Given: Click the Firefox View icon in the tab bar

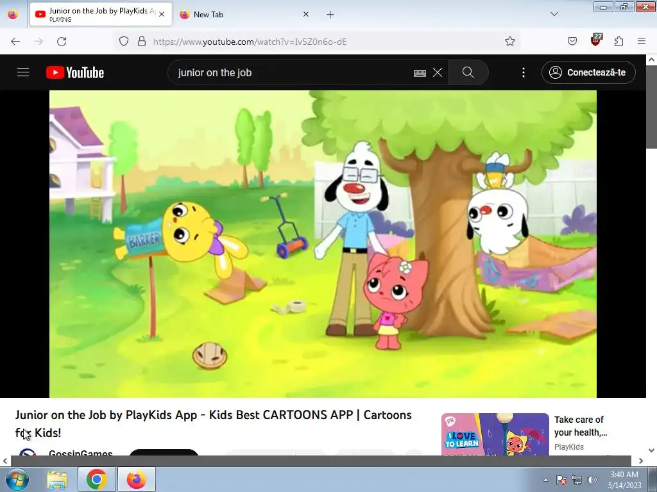Looking at the screenshot, I should [x=13, y=14].
